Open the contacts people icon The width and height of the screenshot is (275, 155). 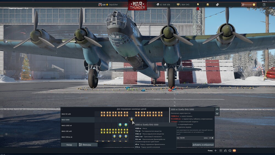tap(226, 151)
